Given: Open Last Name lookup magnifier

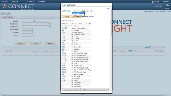Looking at the screenshot, I should (x=50, y=27).
